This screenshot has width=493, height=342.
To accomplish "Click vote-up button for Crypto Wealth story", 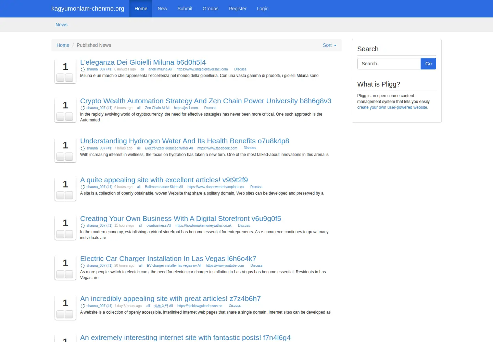I will point(61,117).
